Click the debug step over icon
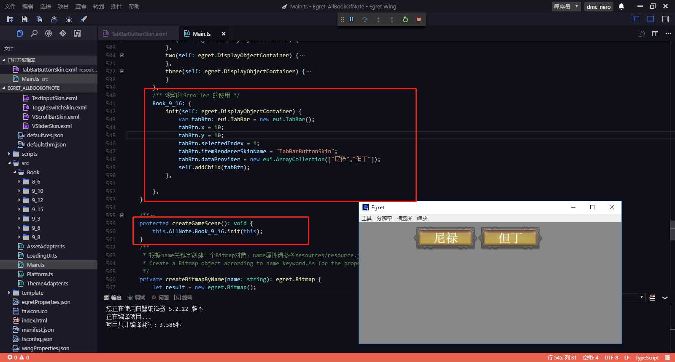The height and width of the screenshot is (362, 675). tap(365, 19)
